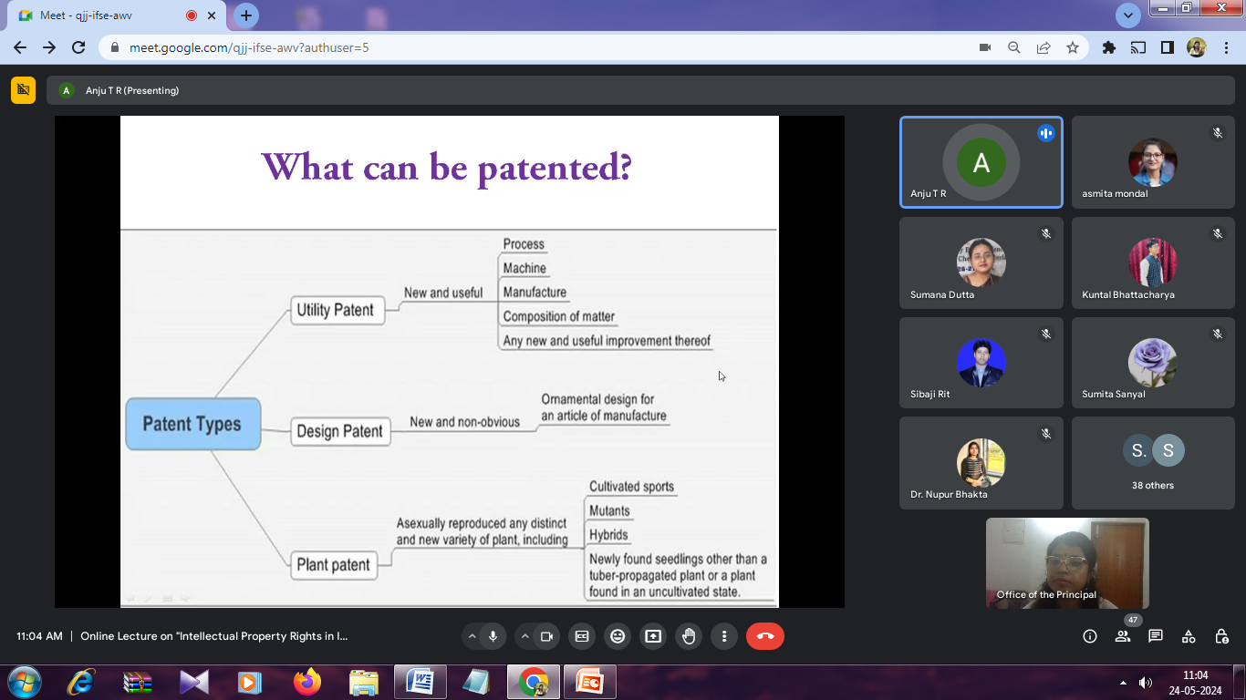Open the chat with everyone panel

coord(1156,636)
